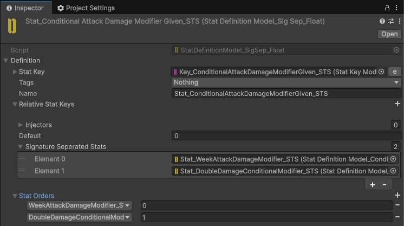The height and width of the screenshot is (226, 404).
Task: Open the Project Settings tab
Action: (x=86, y=8)
